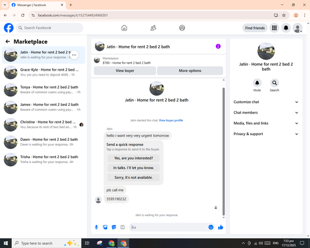Open Christine conversation
Image resolution: width=310 pixels, height=248 pixels.
pos(43,125)
